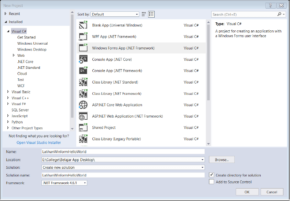Select .NET Core category
Screen dimensions: 290x201
tap(25, 62)
